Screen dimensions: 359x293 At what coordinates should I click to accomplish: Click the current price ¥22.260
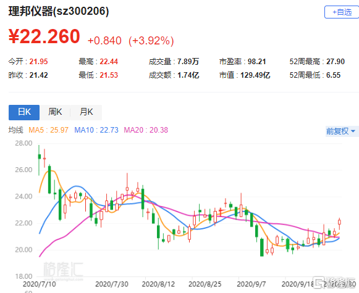[44, 36]
